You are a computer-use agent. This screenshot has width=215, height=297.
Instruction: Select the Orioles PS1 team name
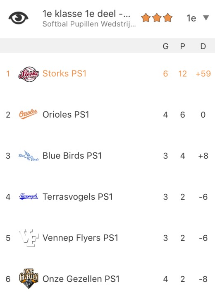pos(66,115)
